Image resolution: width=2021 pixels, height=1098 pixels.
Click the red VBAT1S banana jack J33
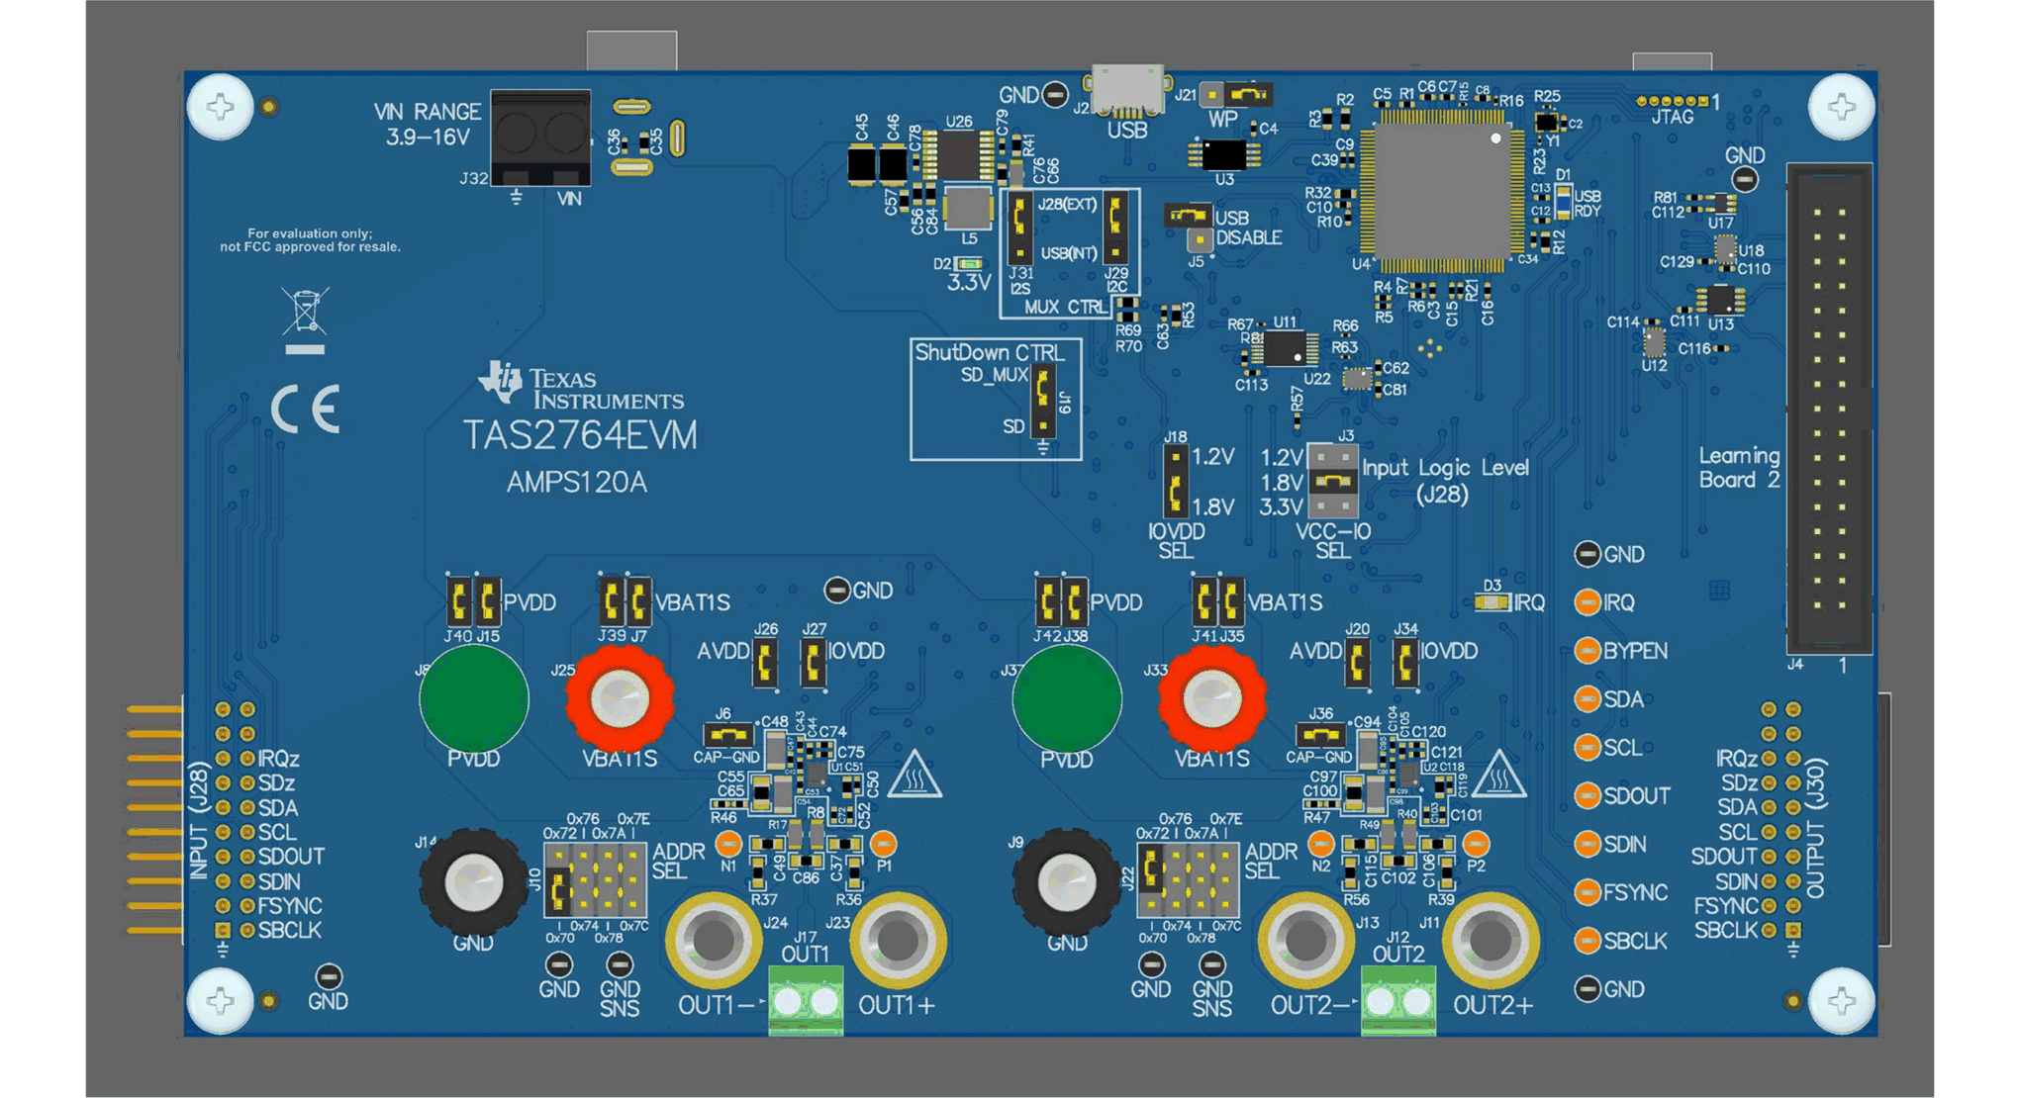pos(1212,699)
